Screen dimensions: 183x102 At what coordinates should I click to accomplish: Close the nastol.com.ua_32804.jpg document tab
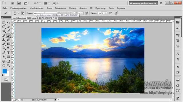tap(56, 18)
